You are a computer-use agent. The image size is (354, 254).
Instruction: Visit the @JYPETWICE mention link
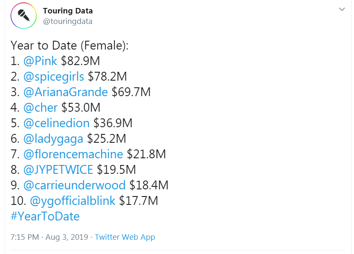pyautogui.click(x=58, y=170)
